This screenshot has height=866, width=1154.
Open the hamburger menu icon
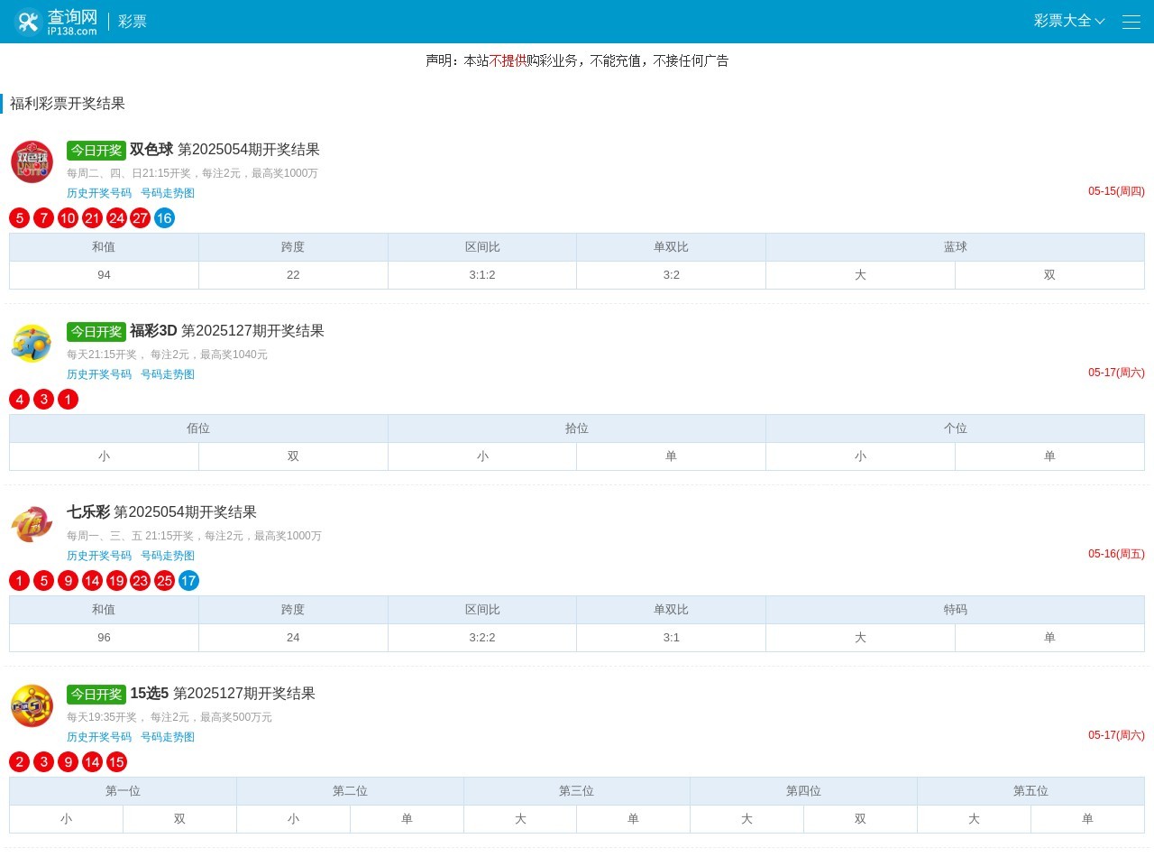pos(1131,22)
